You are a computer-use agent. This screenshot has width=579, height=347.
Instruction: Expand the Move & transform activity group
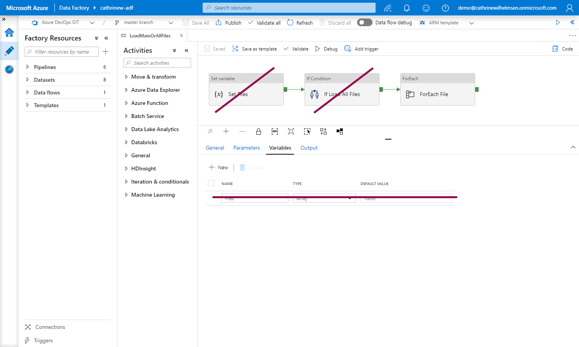pyautogui.click(x=126, y=77)
